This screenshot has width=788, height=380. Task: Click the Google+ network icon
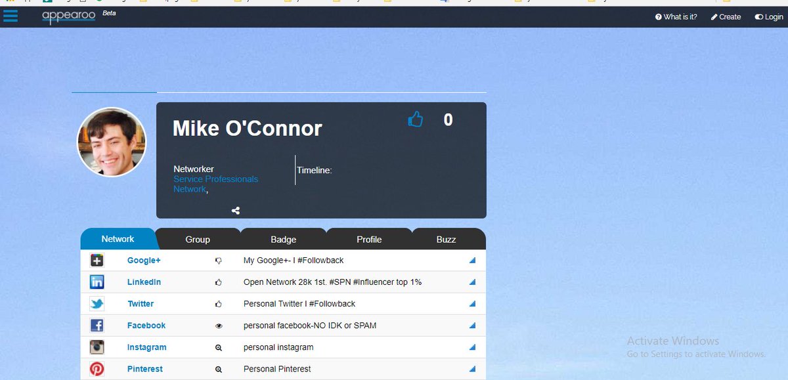coord(97,261)
